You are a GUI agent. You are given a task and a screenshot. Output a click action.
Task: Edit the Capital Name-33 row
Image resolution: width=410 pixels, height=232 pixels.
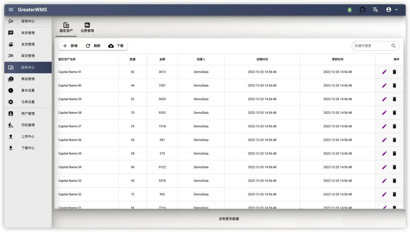point(384,180)
